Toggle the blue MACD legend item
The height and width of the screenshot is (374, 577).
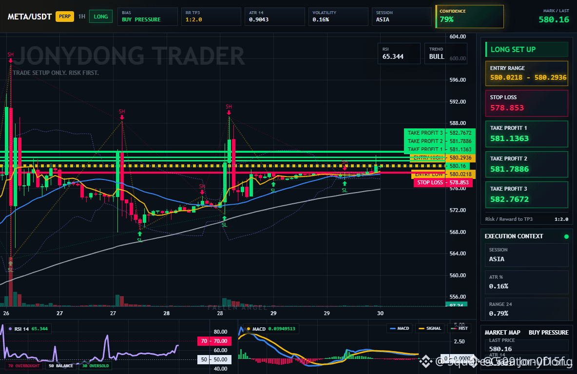coord(400,328)
